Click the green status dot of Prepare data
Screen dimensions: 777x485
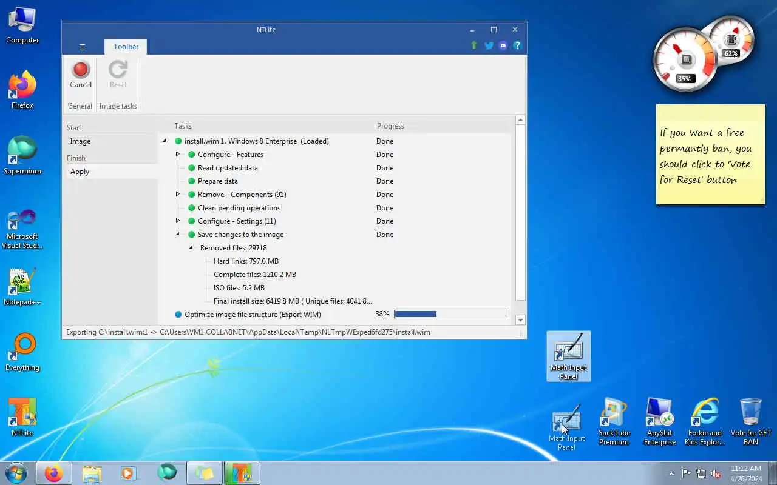(x=192, y=181)
